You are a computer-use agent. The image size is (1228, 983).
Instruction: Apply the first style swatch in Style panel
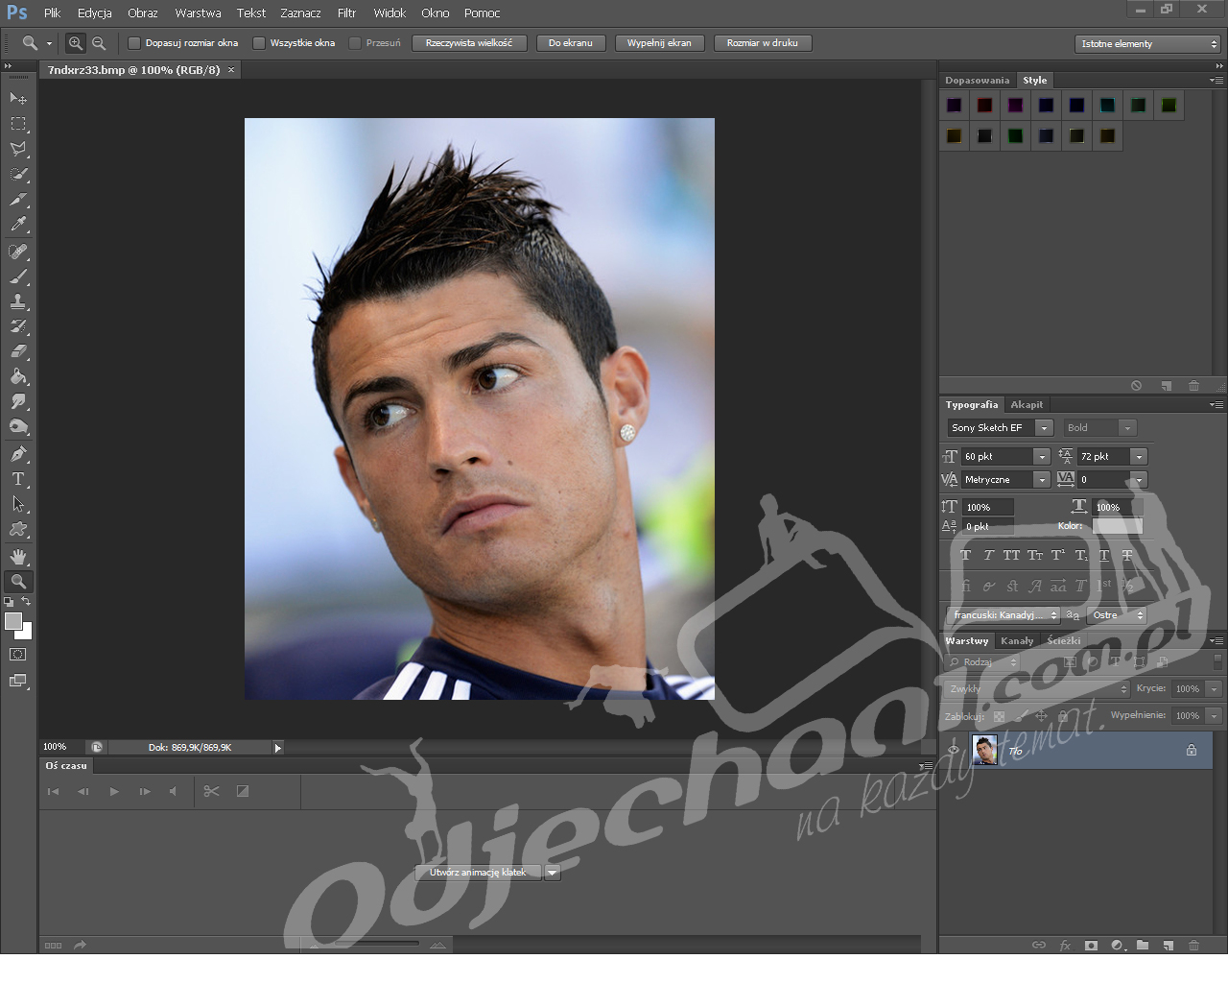pyautogui.click(x=955, y=105)
